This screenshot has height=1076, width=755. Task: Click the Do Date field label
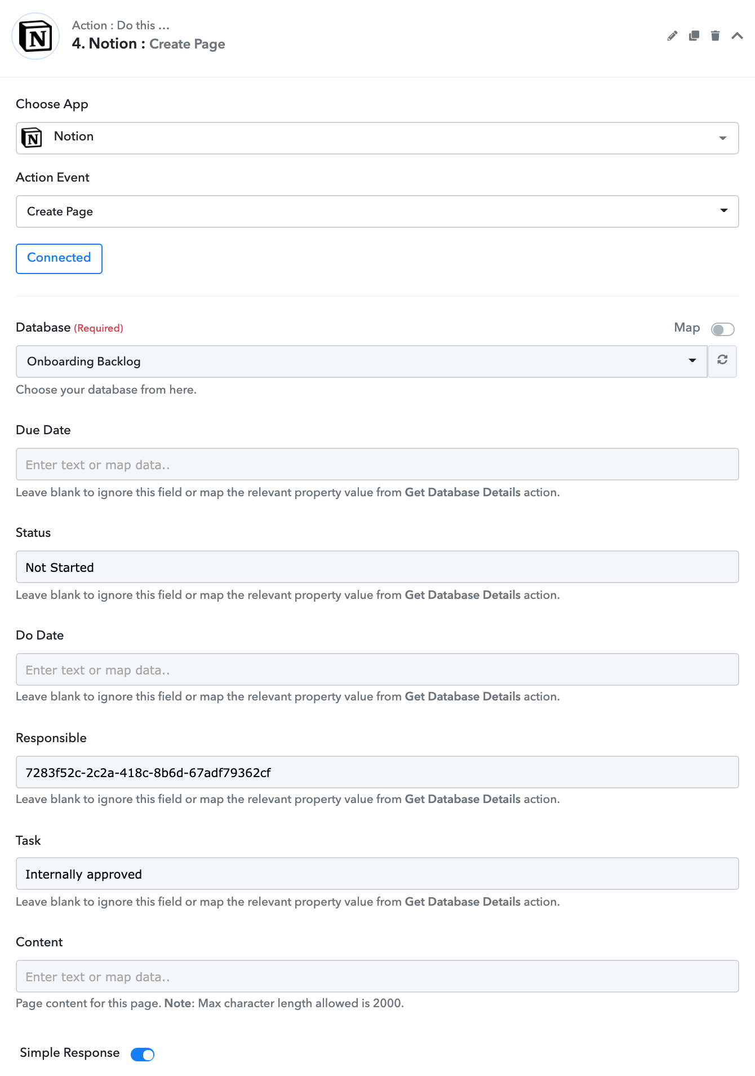point(40,636)
